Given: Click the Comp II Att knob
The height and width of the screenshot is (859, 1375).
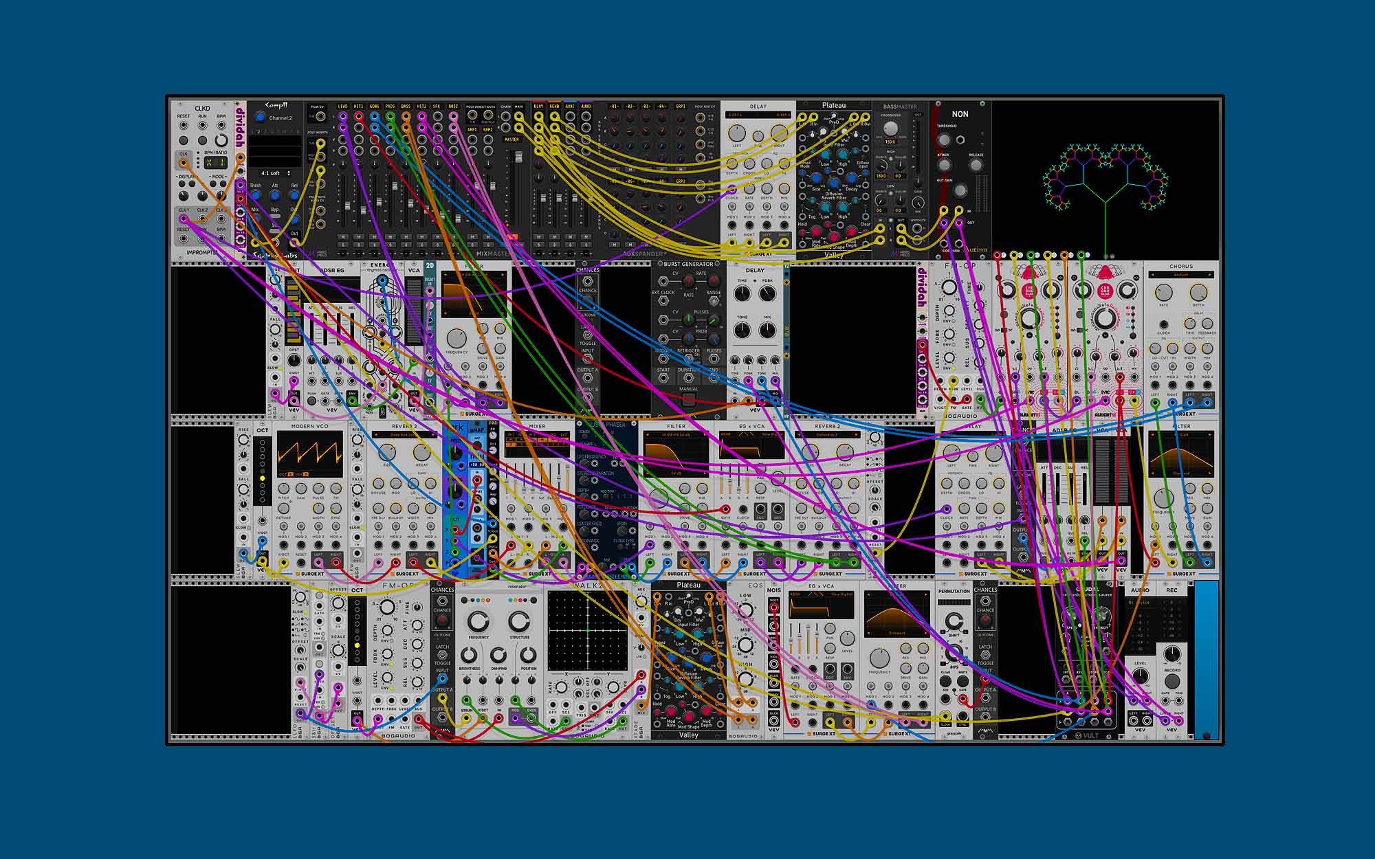Looking at the screenshot, I should coord(274,195).
